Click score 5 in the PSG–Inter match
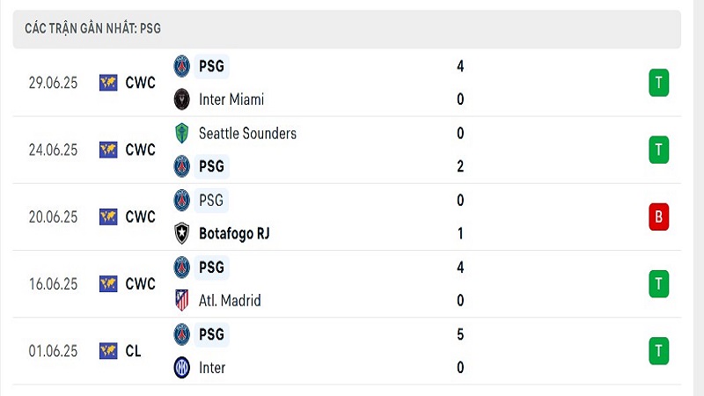This screenshot has width=704, height=396. pos(460,334)
